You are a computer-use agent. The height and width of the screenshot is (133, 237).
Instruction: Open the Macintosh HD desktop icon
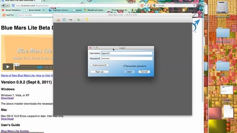(222, 9)
